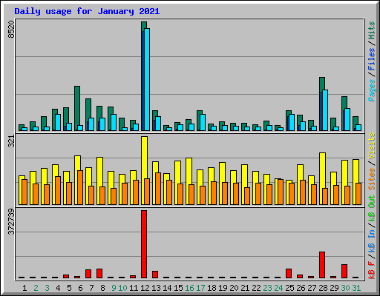Click day 20 axis label
This screenshot has width=380, height=296.
click(234, 288)
